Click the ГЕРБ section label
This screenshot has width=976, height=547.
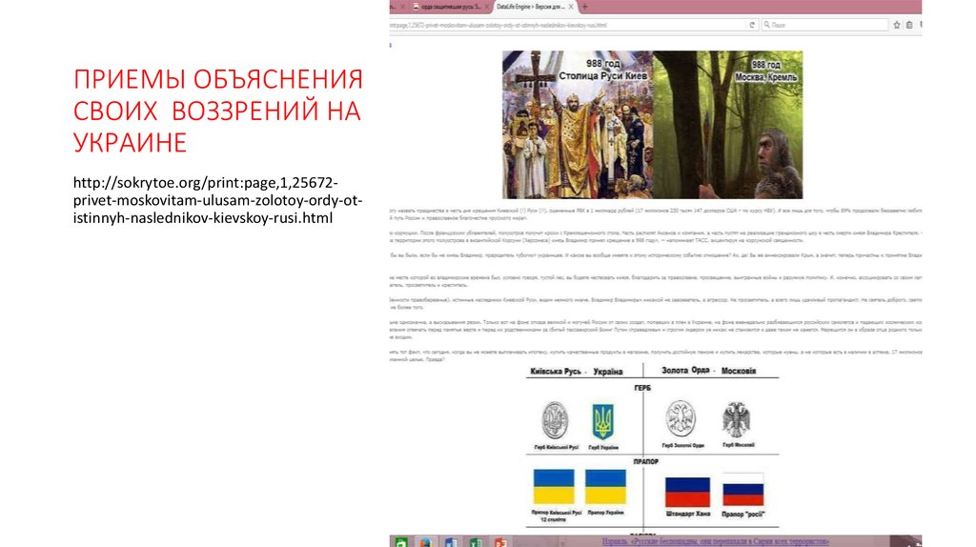point(642,388)
